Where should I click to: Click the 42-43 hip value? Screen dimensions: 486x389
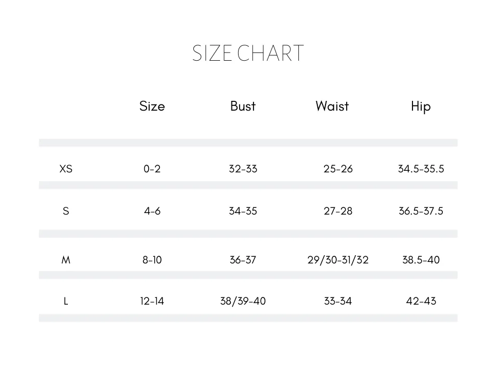[421, 301]
